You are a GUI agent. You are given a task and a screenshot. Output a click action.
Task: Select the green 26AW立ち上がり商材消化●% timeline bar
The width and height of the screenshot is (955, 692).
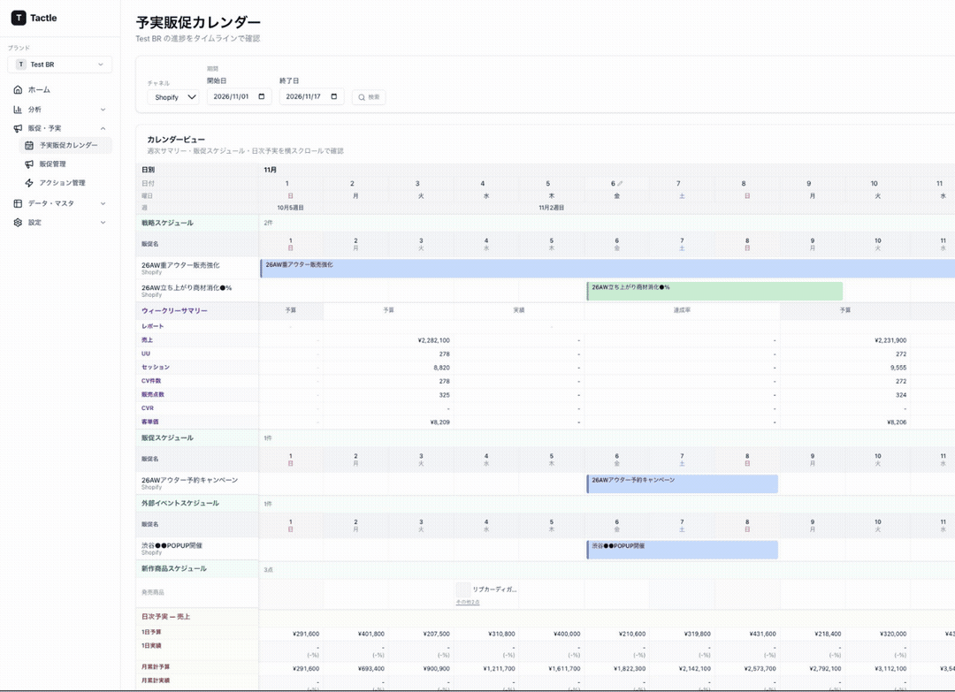tap(714, 291)
